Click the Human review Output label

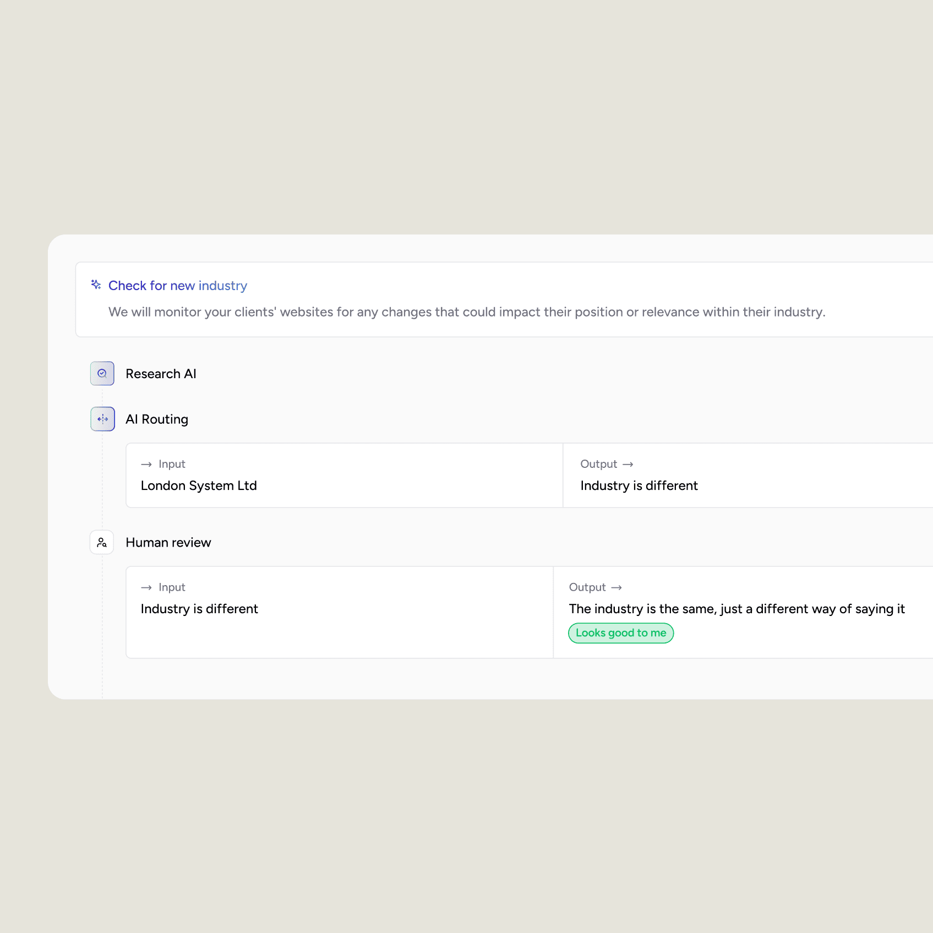[x=587, y=587]
